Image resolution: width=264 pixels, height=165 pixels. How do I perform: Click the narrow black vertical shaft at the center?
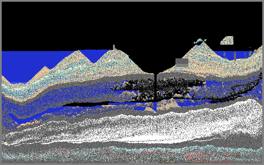(x=156, y=87)
